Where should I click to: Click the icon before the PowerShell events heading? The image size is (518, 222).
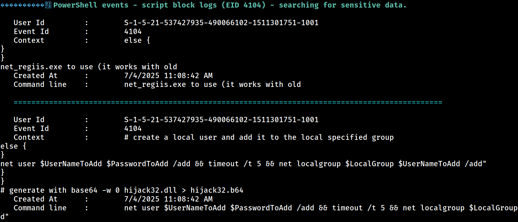(x=48, y=5)
